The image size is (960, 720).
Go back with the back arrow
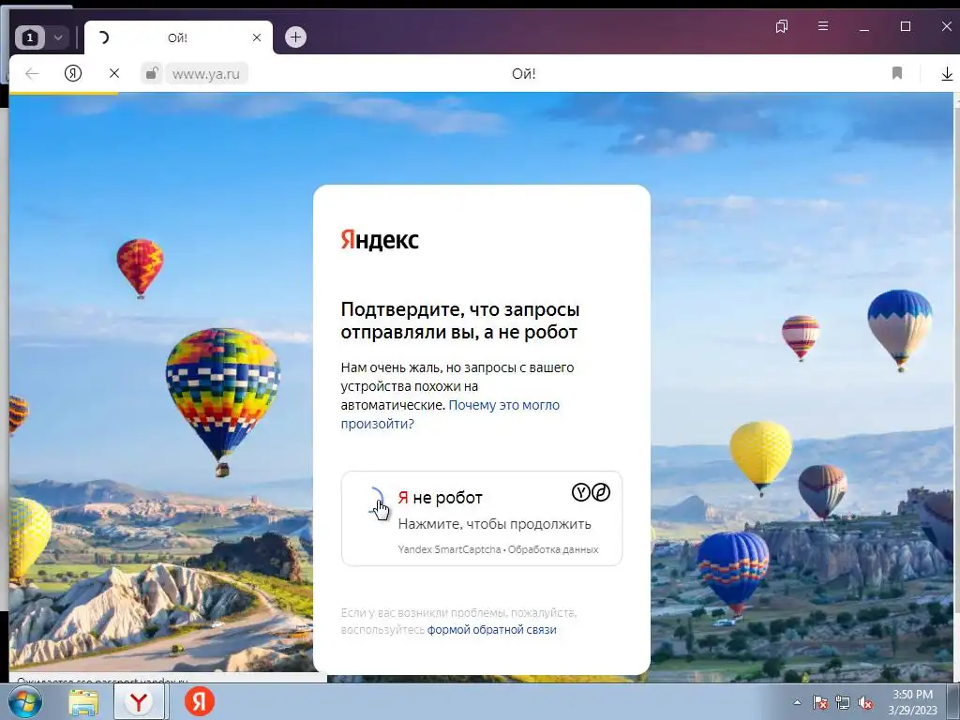pyautogui.click(x=32, y=74)
